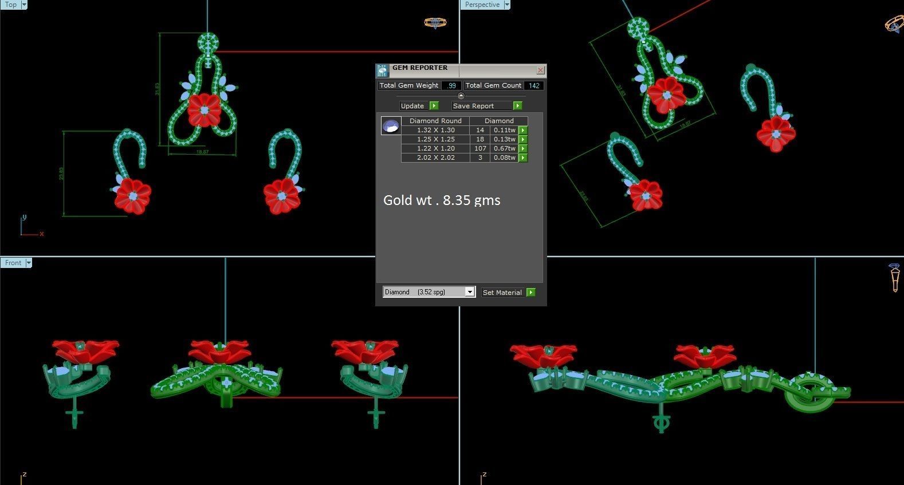The height and width of the screenshot is (485, 904).
Task: Click green arrow for 1.22 X 1.20 row
Action: click(523, 149)
